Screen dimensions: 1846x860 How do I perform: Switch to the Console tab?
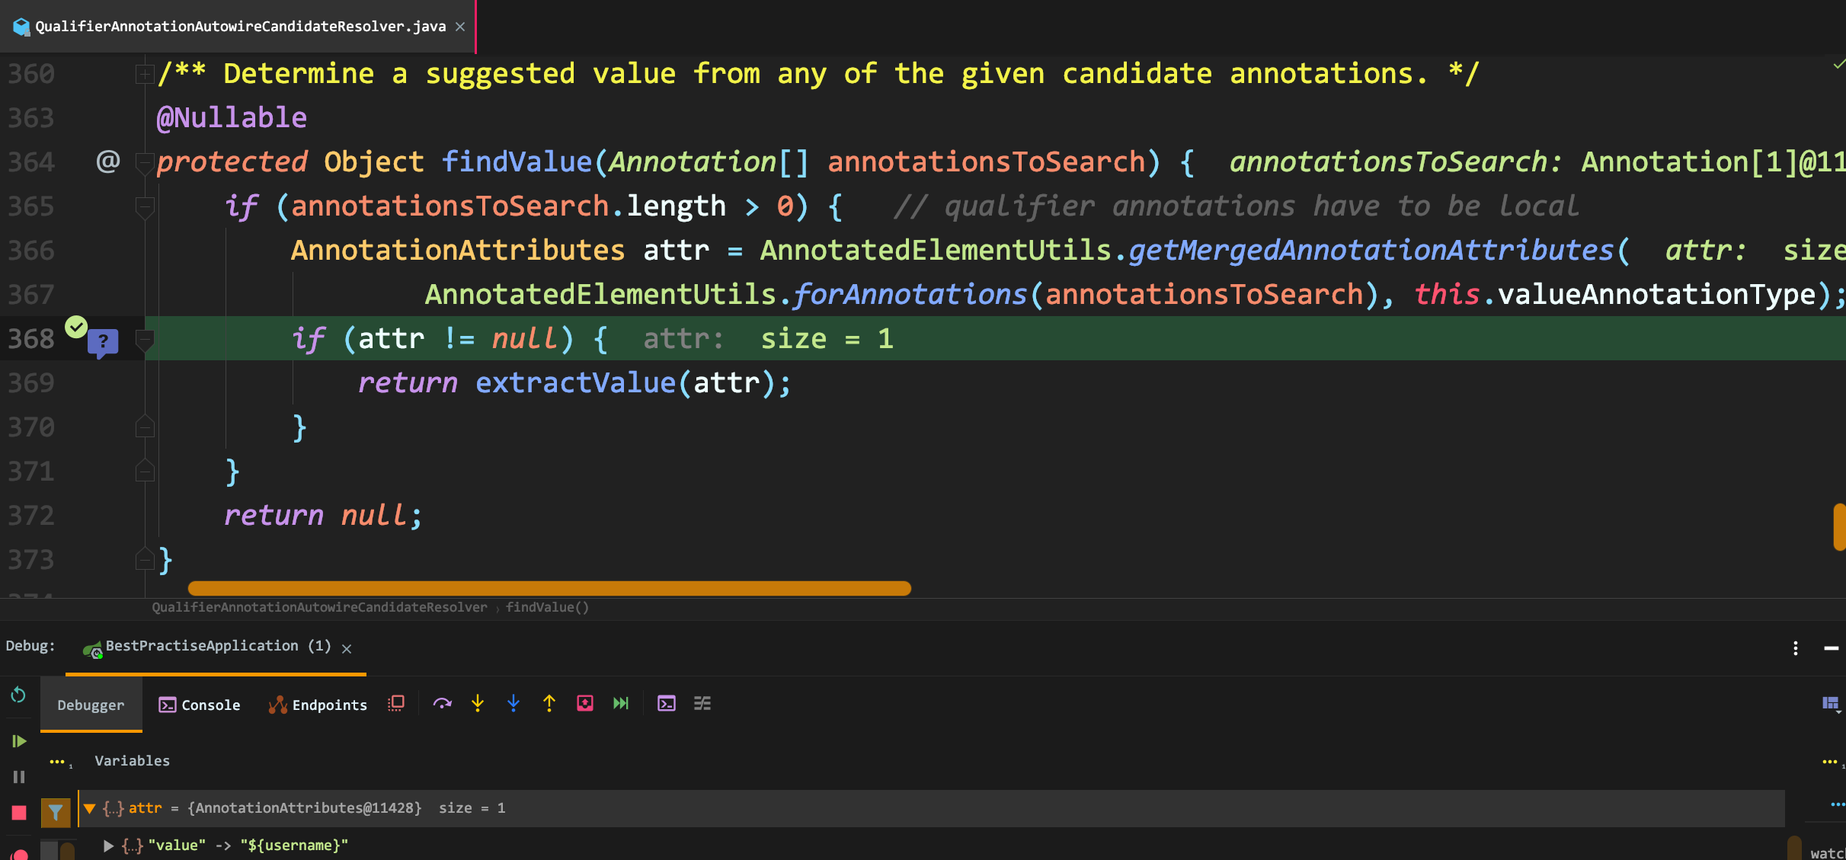coord(199,705)
